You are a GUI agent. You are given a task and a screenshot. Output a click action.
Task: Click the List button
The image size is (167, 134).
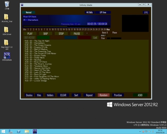(95, 38)
